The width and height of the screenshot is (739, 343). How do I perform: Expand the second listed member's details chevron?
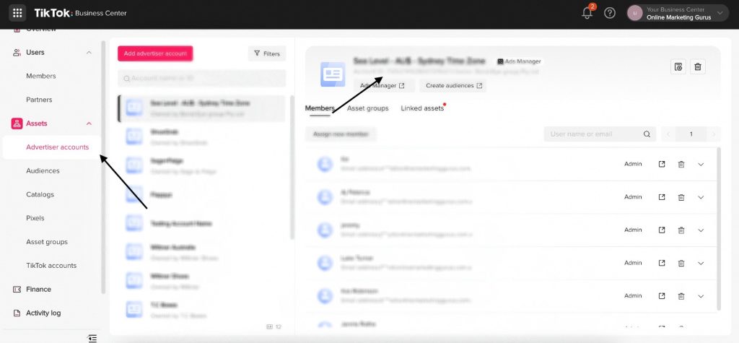click(x=701, y=197)
